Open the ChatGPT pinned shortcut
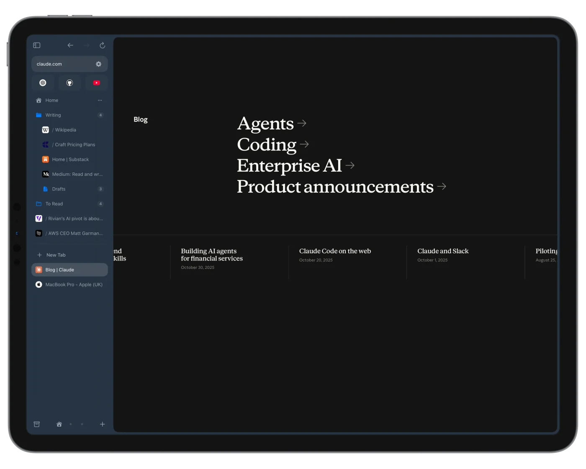Viewport: 586px width, 469px height. tap(43, 83)
